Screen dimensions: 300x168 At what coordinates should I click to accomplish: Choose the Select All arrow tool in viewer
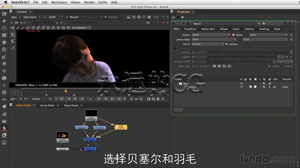13,35
